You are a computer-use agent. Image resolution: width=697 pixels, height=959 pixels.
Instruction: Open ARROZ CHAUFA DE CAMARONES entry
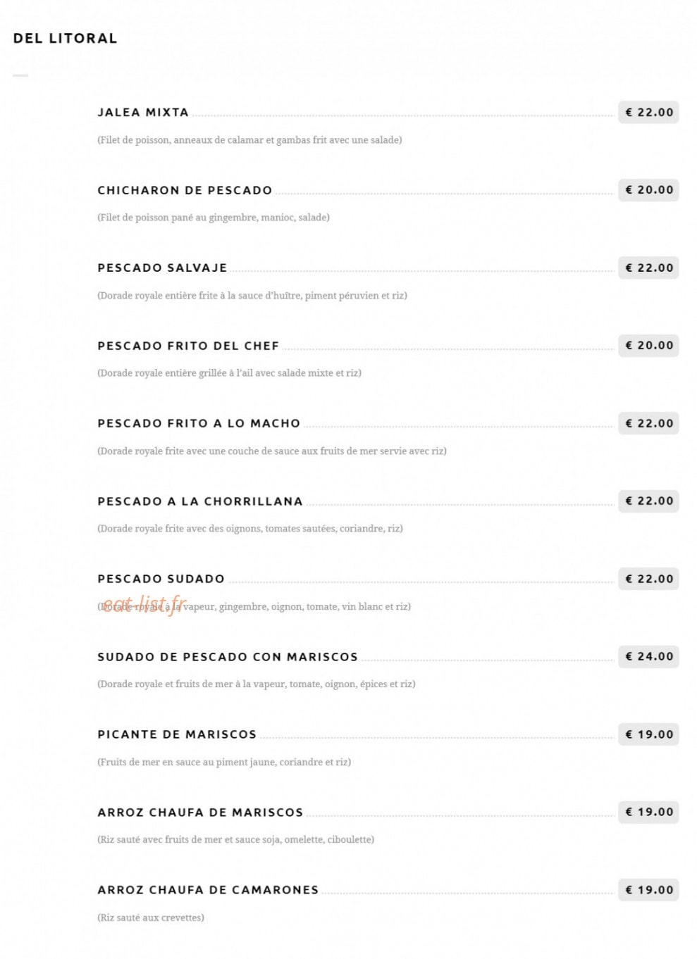point(208,890)
